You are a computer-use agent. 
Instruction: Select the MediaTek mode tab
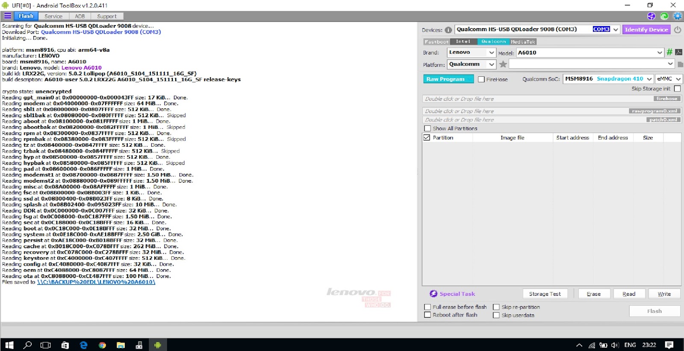pyautogui.click(x=523, y=42)
